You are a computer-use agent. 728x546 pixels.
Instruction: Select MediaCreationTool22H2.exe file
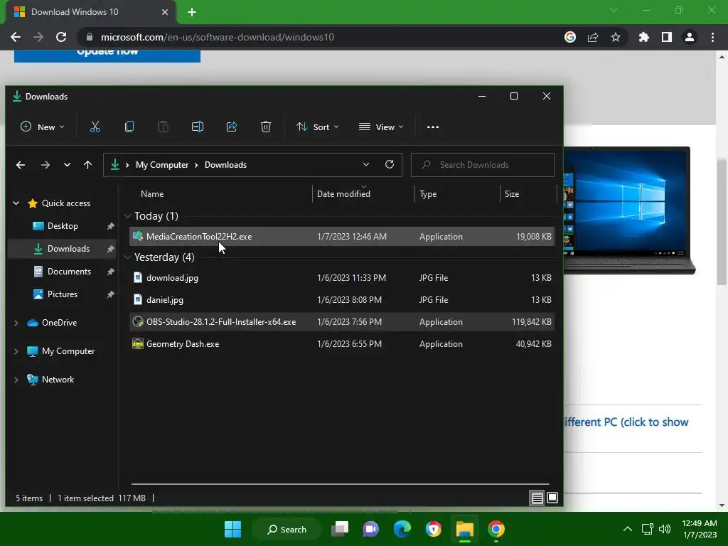point(342,236)
